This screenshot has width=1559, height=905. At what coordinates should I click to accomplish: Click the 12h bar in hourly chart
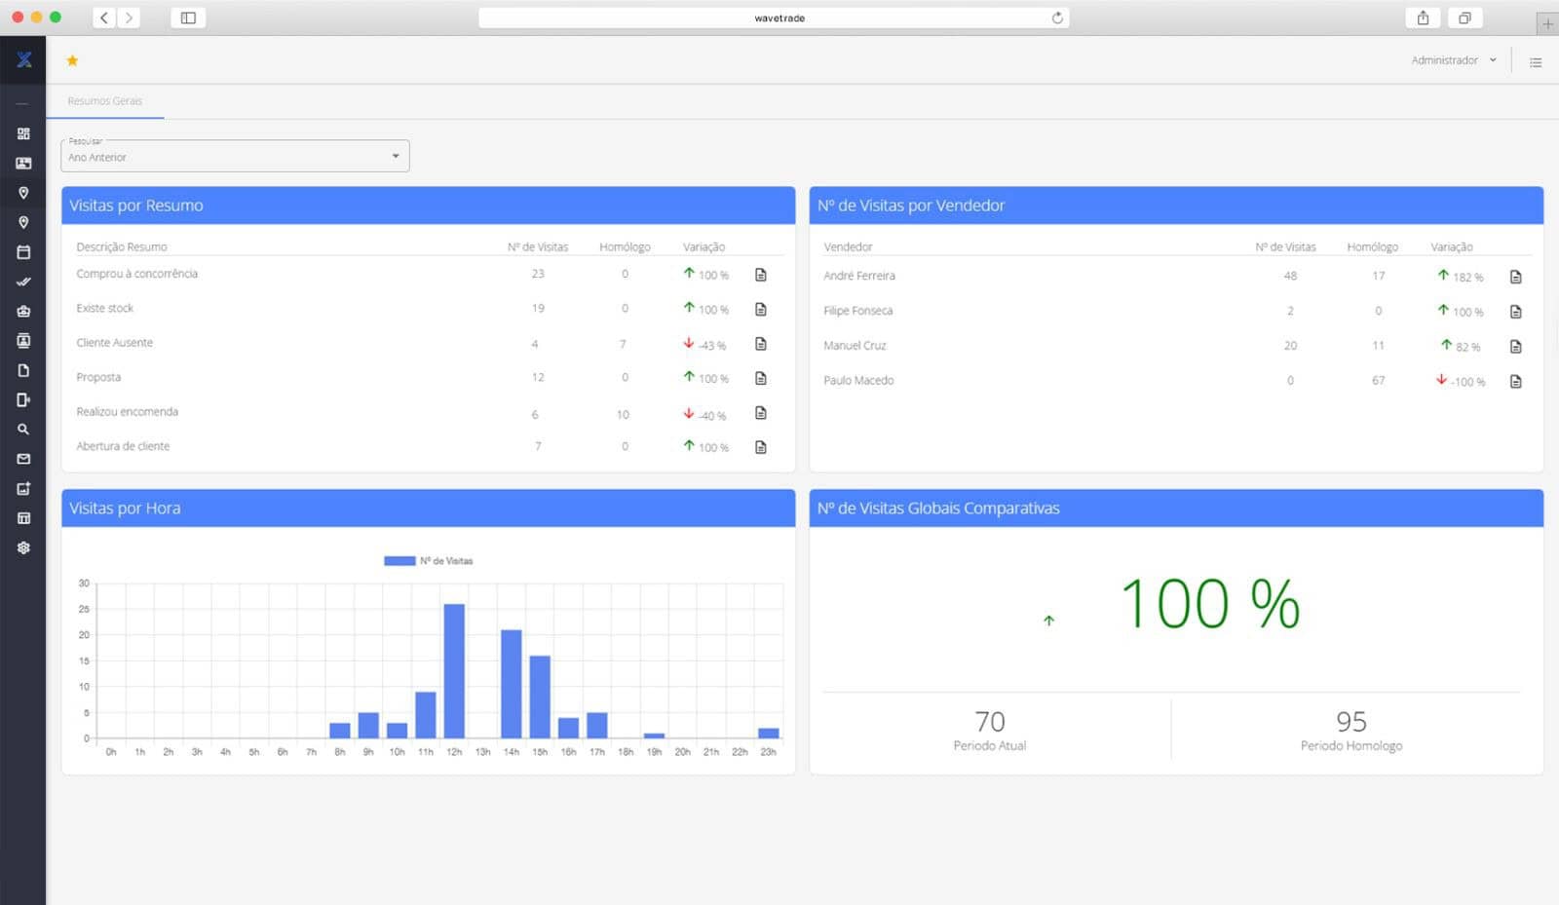click(454, 671)
